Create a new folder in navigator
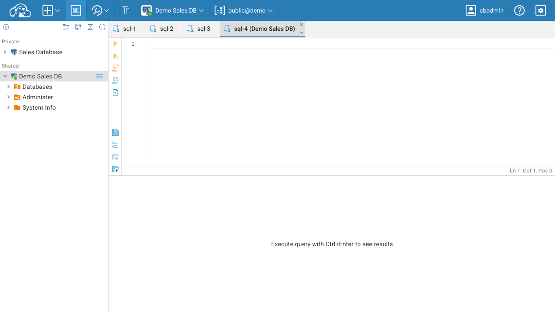 coord(66,27)
